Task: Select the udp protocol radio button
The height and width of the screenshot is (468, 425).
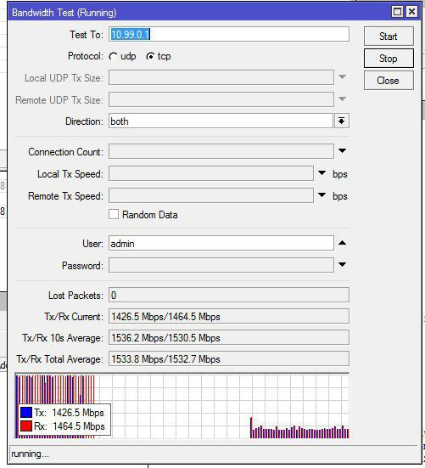Action: (x=114, y=56)
